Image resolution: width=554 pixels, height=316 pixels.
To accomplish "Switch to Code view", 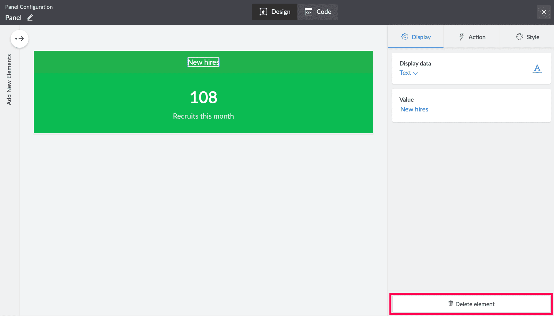I will [x=318, y=12].
